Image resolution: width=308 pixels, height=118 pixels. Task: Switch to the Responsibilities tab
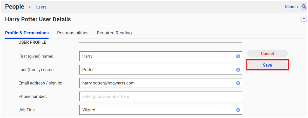[73, 33]
